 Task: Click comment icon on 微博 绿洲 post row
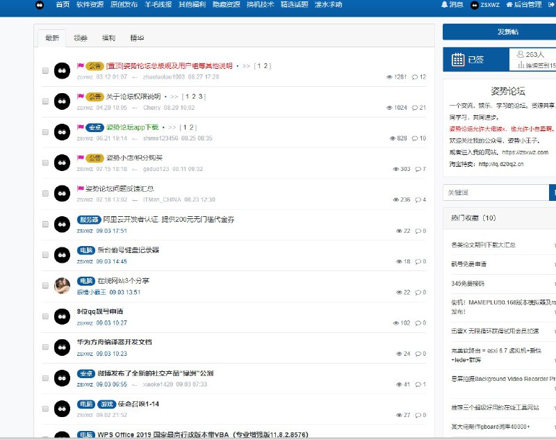tap(418, 384)
